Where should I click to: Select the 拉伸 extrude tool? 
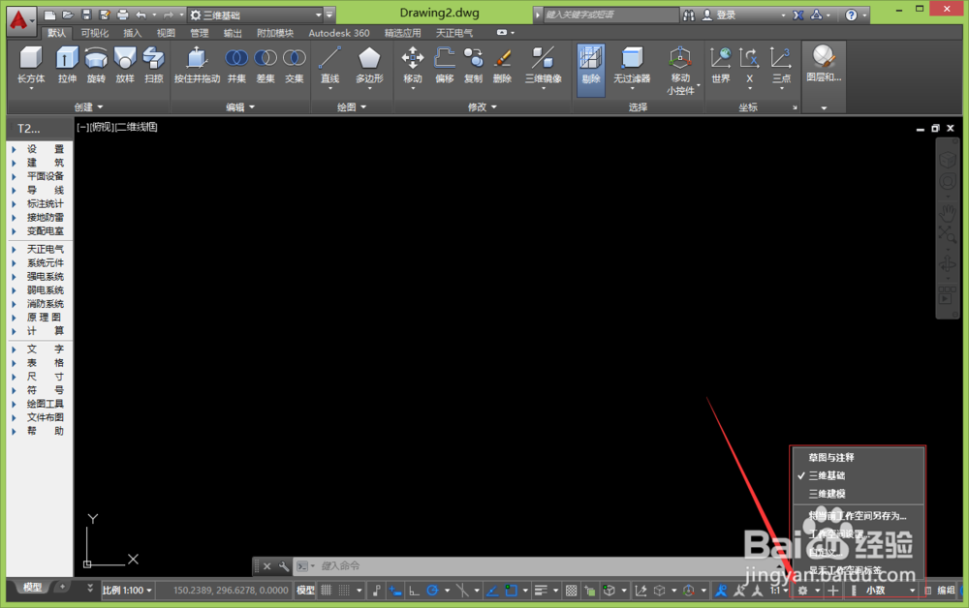pos(67,66)
